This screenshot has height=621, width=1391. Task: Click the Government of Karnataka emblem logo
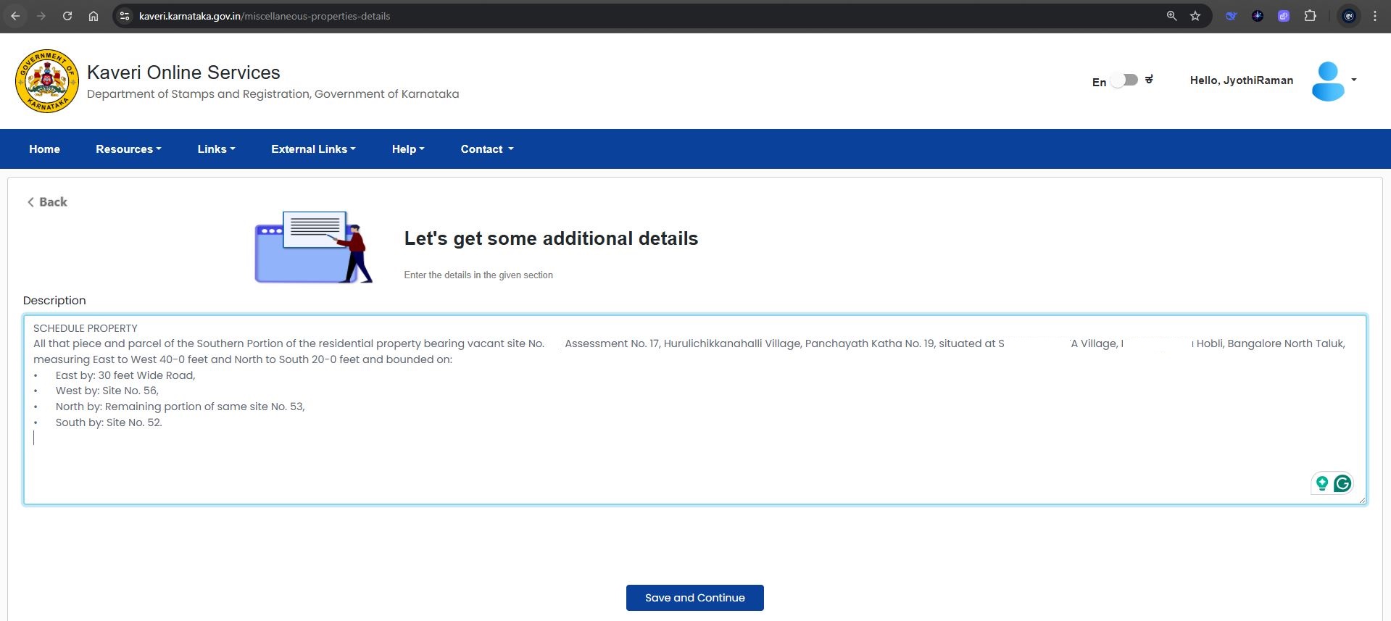tap(47, 81)
